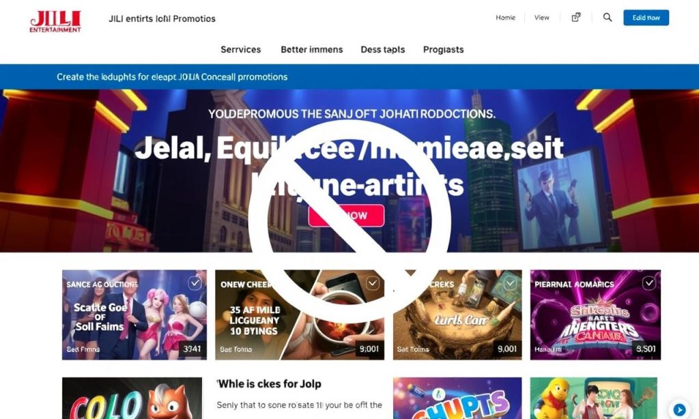Viewport: 699px width, 419px height.
Task: Click the share/external link icon
Action: [576, 17]
